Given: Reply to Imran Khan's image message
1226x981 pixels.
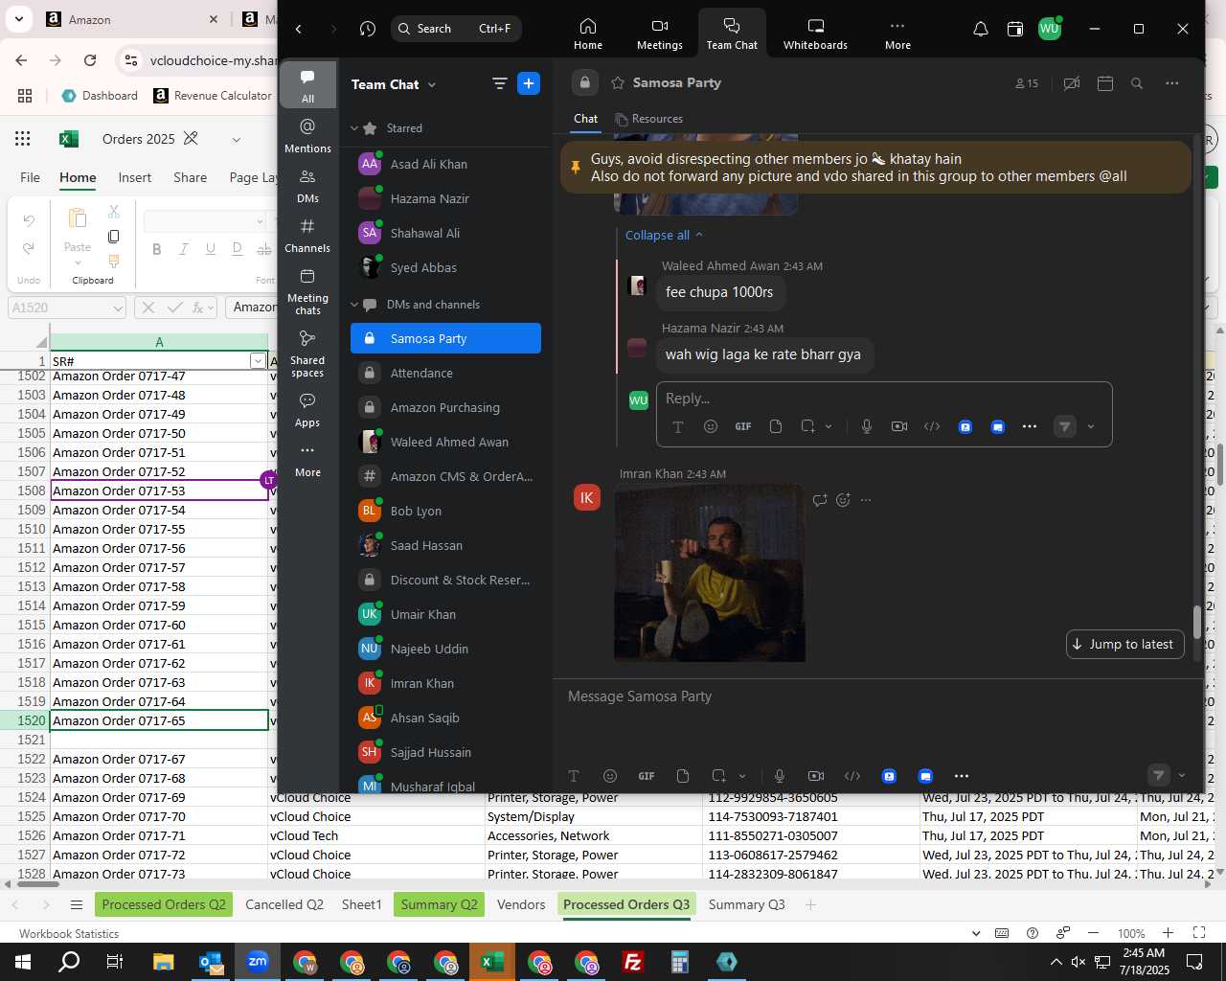Looking at the screenshot, I should pos(820,500).
